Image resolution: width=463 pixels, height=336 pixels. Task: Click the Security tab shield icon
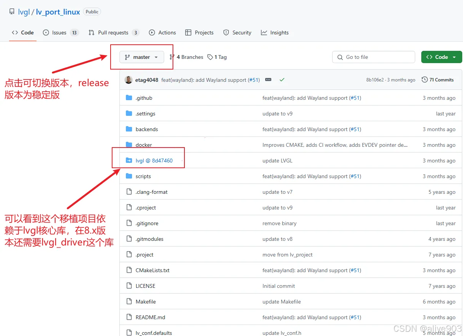coord(226,32)
